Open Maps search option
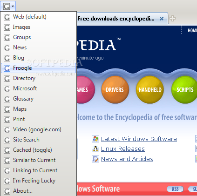 (x=39, y=109)
